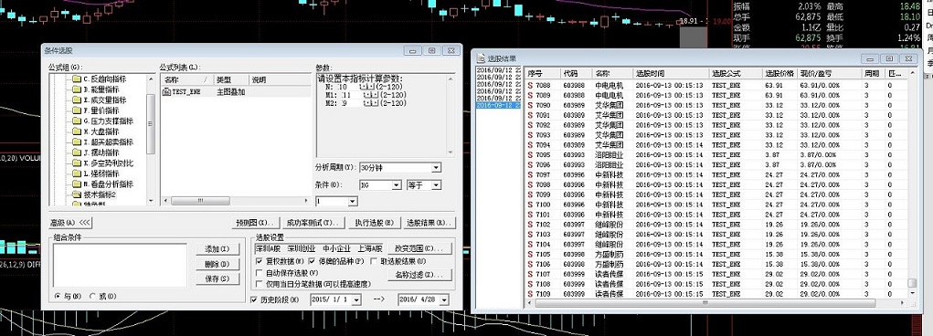Image resolution: width=933 pixels, height=336 pixels.
Task: Toggle the 历史阶段 checkbox
Action: click(255, 299)
